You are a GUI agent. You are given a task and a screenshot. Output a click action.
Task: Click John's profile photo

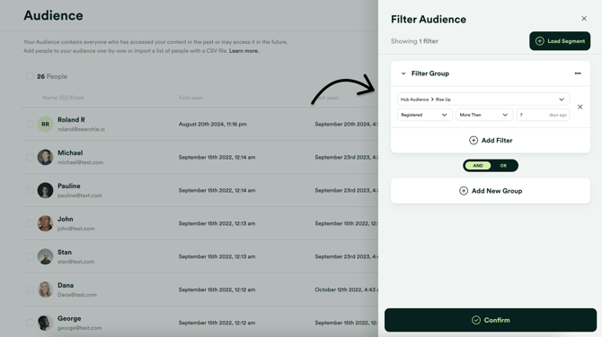(x=45, y=223)
